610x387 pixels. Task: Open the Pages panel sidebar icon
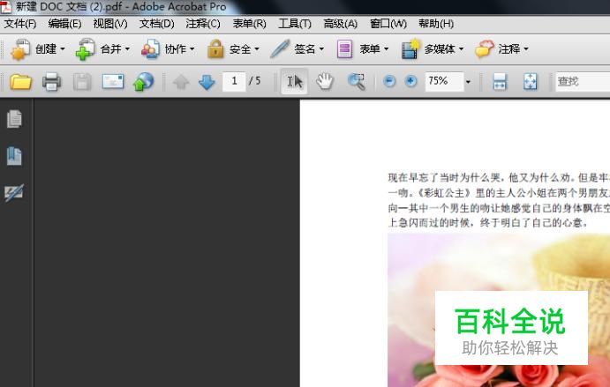click(14, 119)
